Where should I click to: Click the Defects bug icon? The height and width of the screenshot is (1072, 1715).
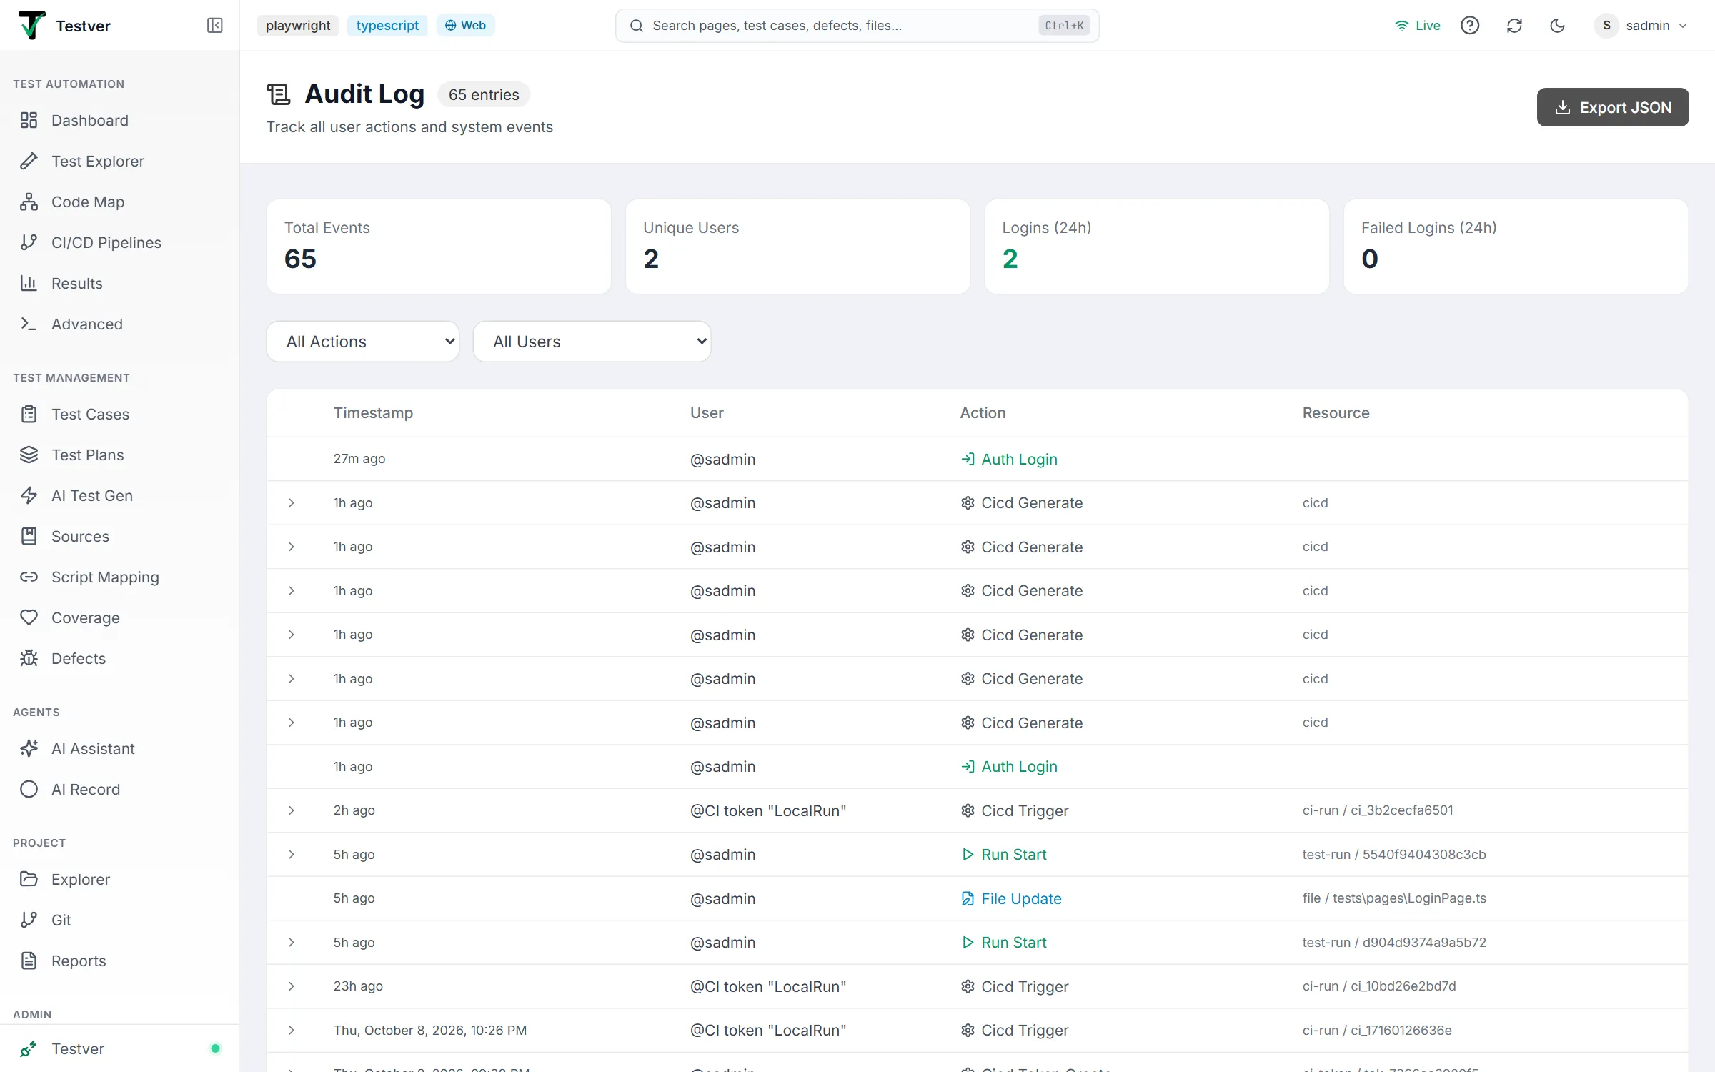click(x=29, y=658)
